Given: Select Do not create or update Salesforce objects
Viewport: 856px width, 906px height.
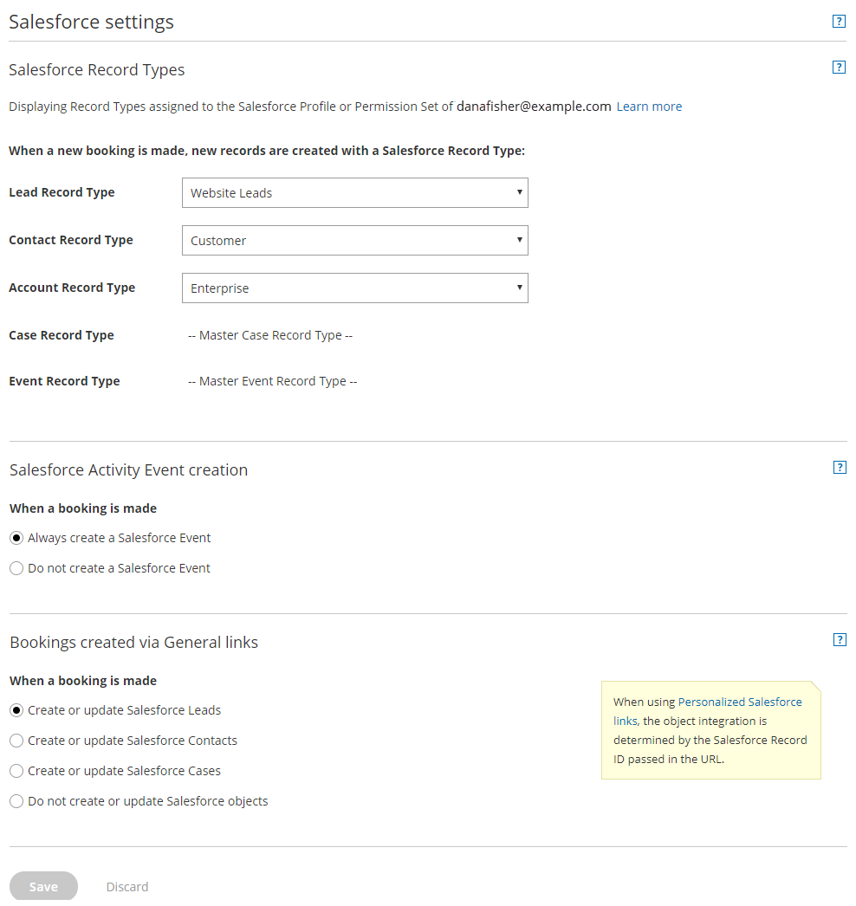Looking at the screenshot, I should pyautogui.click(x=16, y=801).
